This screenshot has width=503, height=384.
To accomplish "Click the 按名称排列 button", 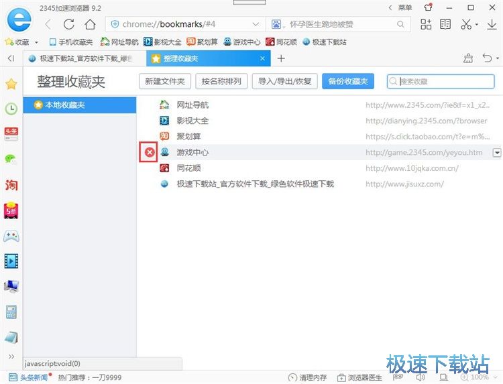I will click(221, 81).
